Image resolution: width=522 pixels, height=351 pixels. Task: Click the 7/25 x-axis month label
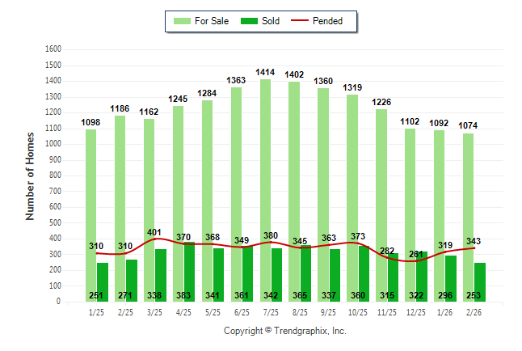point(271,312)
